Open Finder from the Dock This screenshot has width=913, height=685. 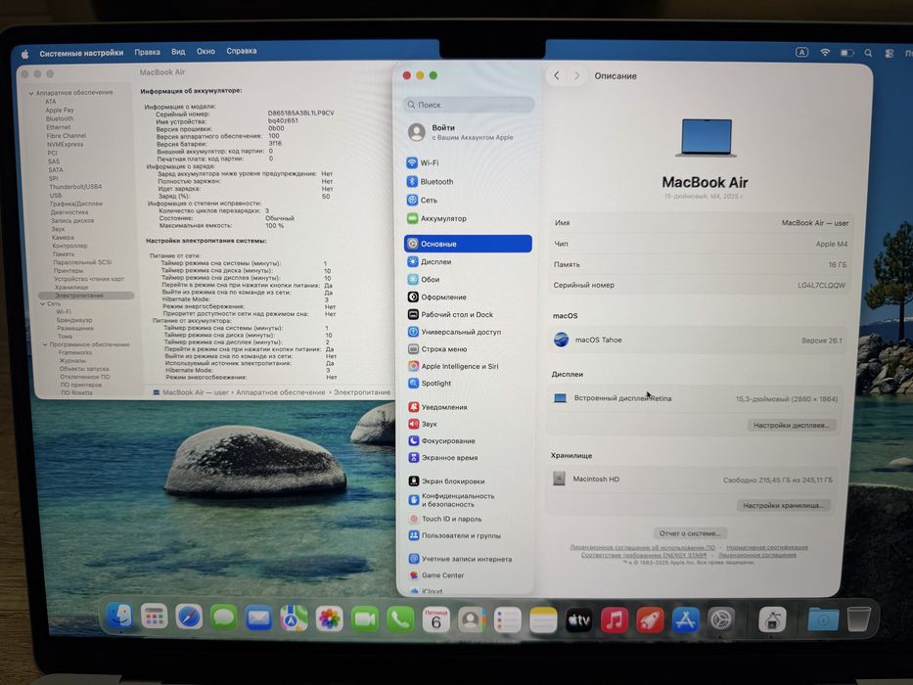[x=120, y=616]
